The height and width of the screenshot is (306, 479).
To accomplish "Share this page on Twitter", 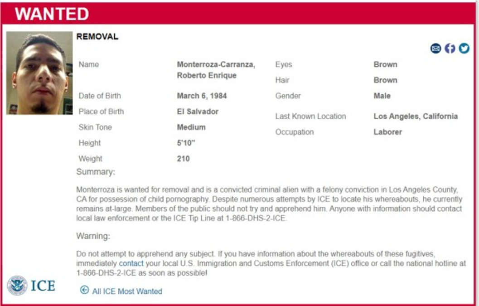I will [464, 48].
